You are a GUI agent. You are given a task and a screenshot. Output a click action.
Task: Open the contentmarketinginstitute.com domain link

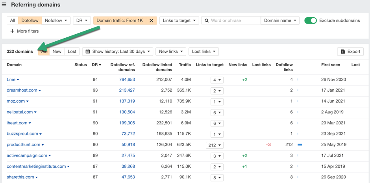36,166
